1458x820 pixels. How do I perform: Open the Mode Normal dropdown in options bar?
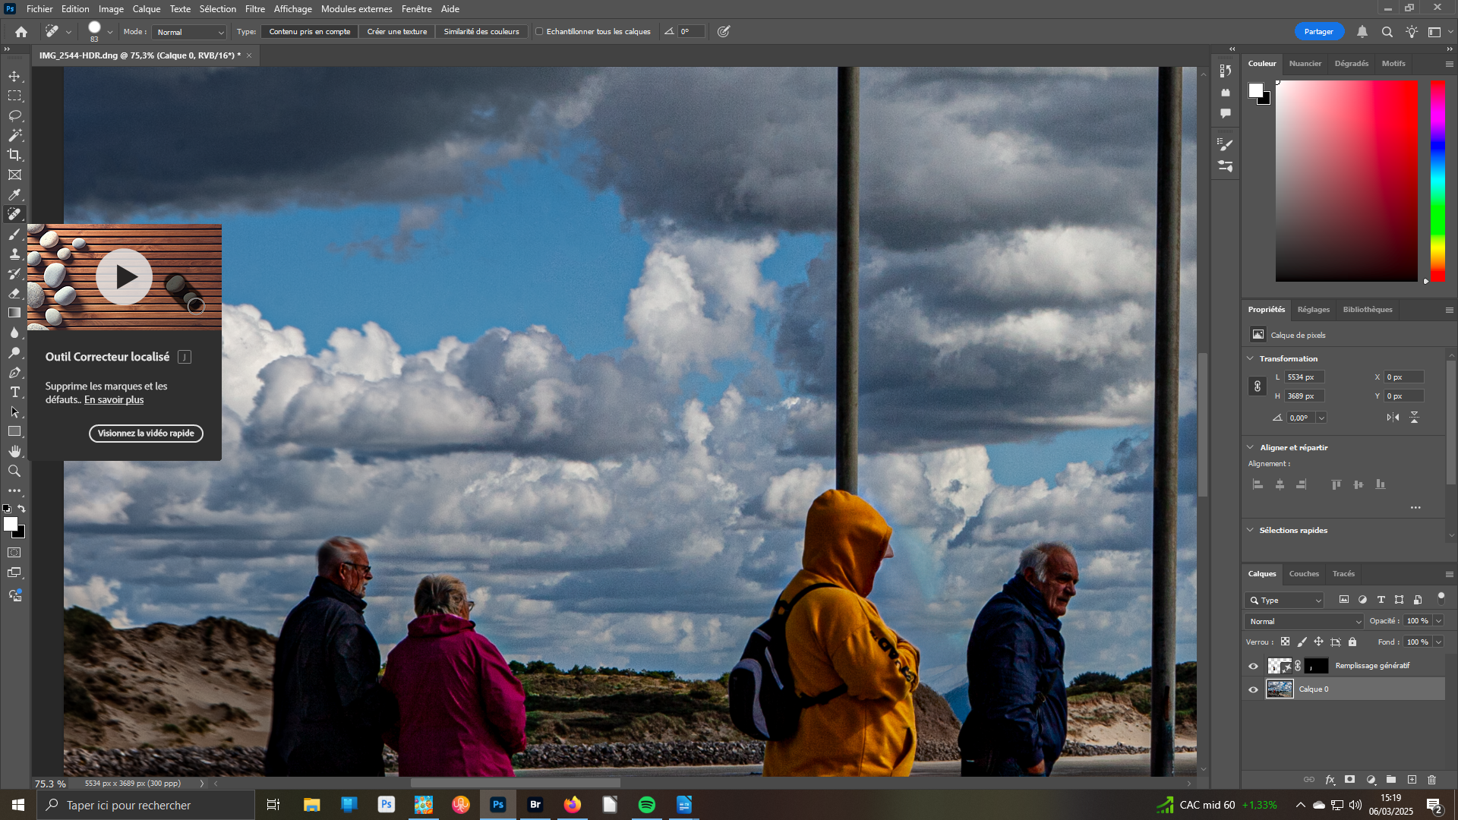(x=190, y=32)
